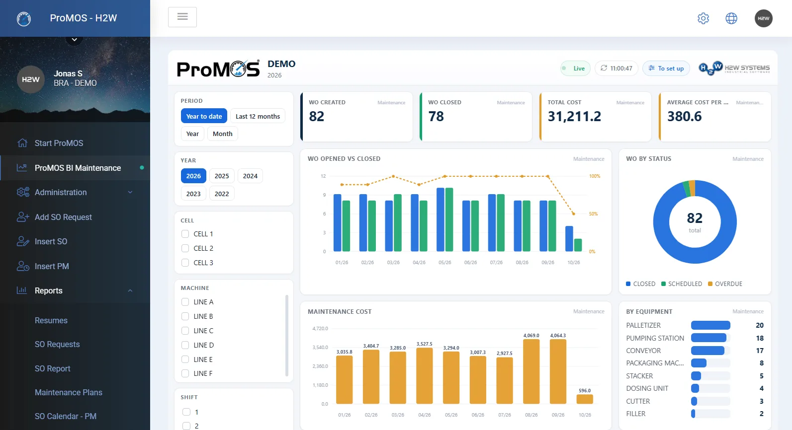Select the Year to date period
Screen dimensions: 792x430
tap(204, 116)
